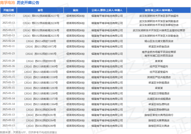Viewport: 191px width, 134px height.
Task: Select the 公诉人/原告/上诉人/申请人 column header
Action: click(x=107, y=10)
